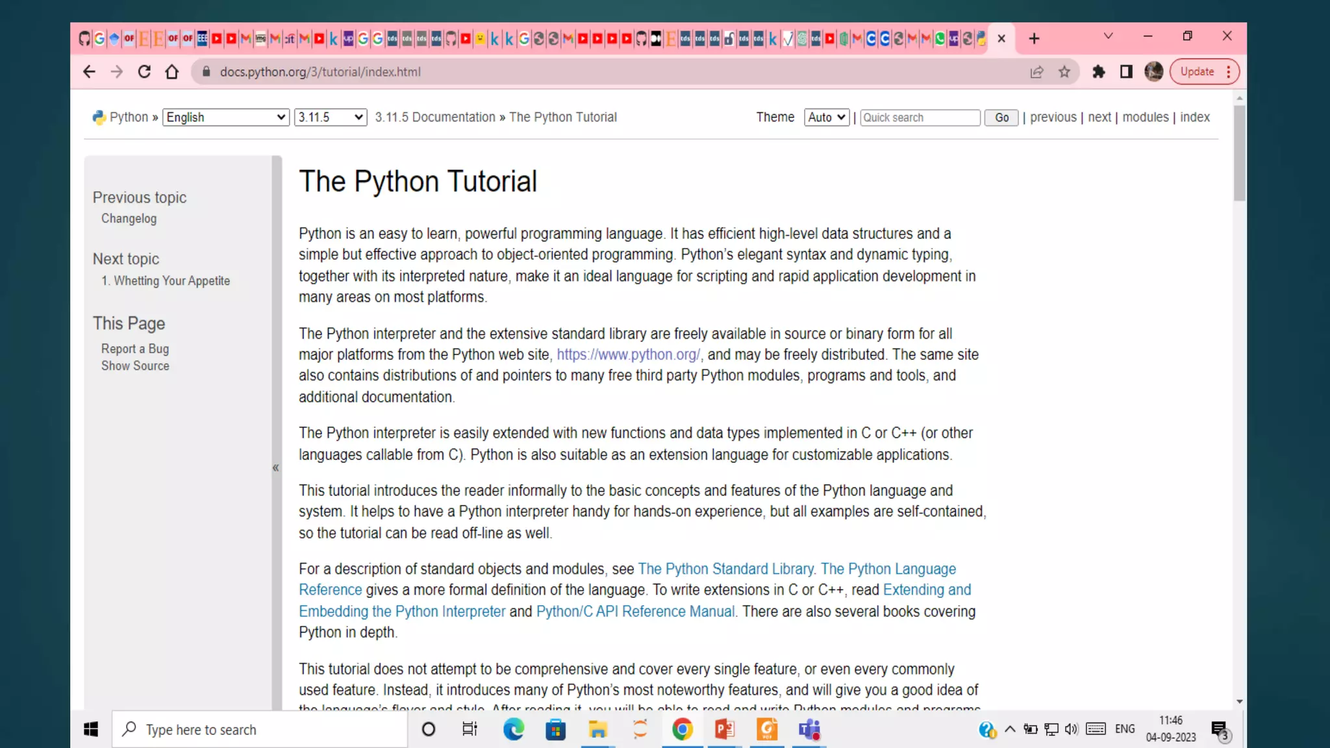Open the 3.11.5 version dropdown
This screenshot has height=748, width=1330.
[x=330, y=118]
